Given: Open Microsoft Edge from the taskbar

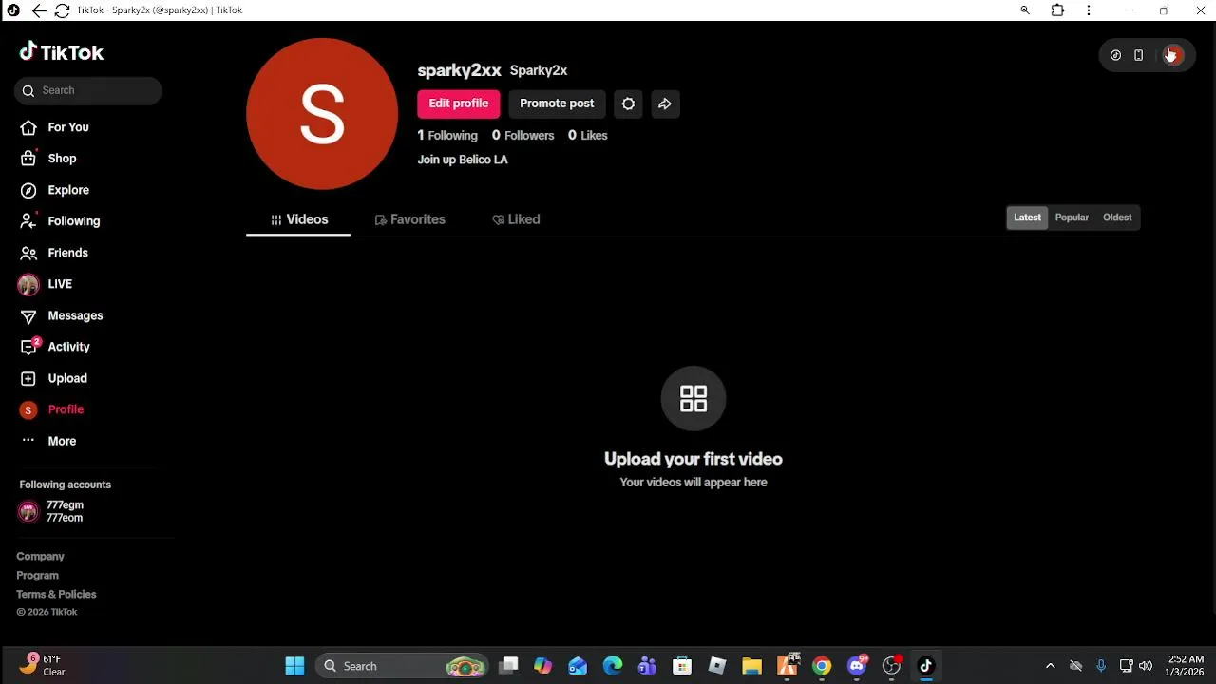Looking at the screenshot, I should pos(613,666).
